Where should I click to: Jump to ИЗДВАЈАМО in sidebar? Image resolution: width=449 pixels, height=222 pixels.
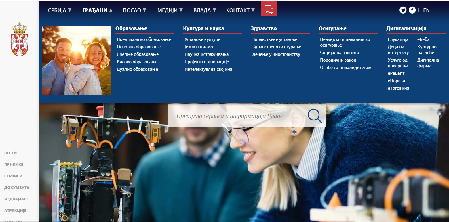(x=16, y=199)
